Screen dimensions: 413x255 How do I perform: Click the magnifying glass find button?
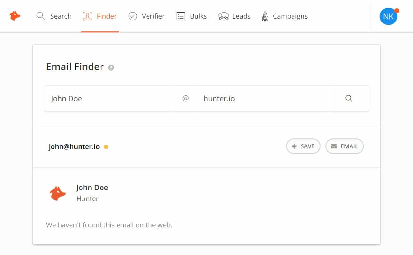pyautogui.click(x=349, y=99)
